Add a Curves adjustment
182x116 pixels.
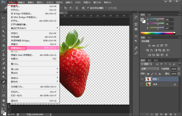click(x=158, y=45)
